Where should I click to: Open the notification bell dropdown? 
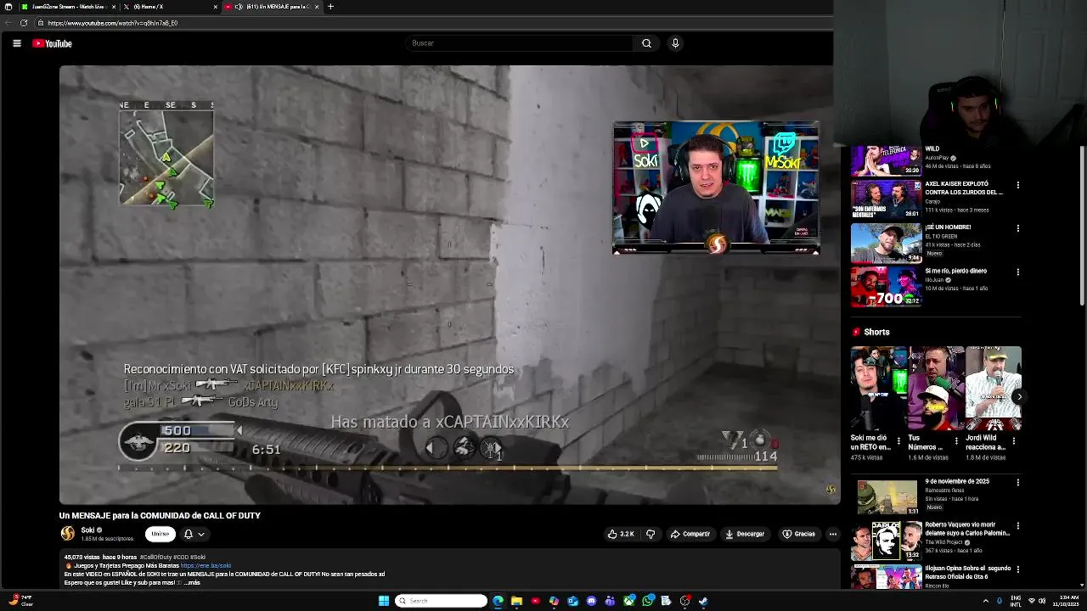pos(194,534)
